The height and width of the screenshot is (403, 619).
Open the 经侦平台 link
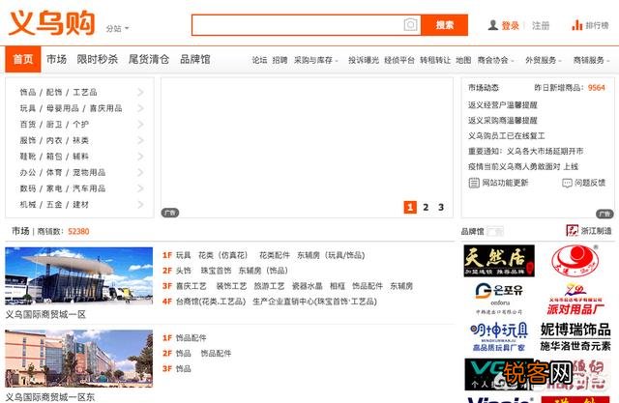[399, 60]
